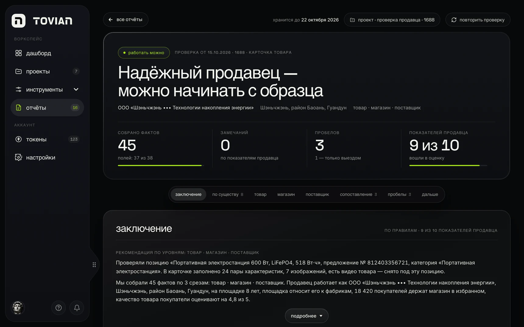The width and height of the screenshot is (524, 327).
Task: Open the дашборд section
Action: pos(47,53)
